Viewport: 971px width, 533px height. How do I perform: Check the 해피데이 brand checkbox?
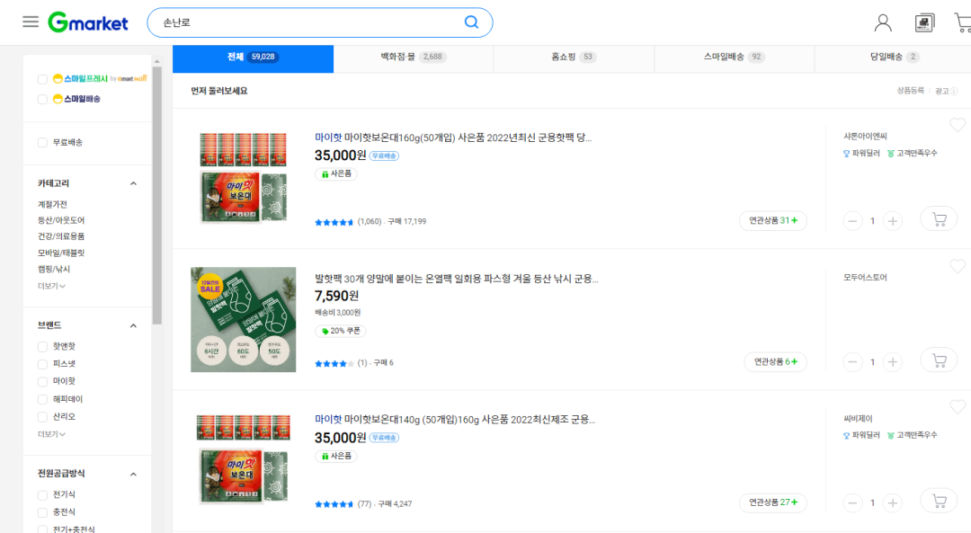coord(42,399)
